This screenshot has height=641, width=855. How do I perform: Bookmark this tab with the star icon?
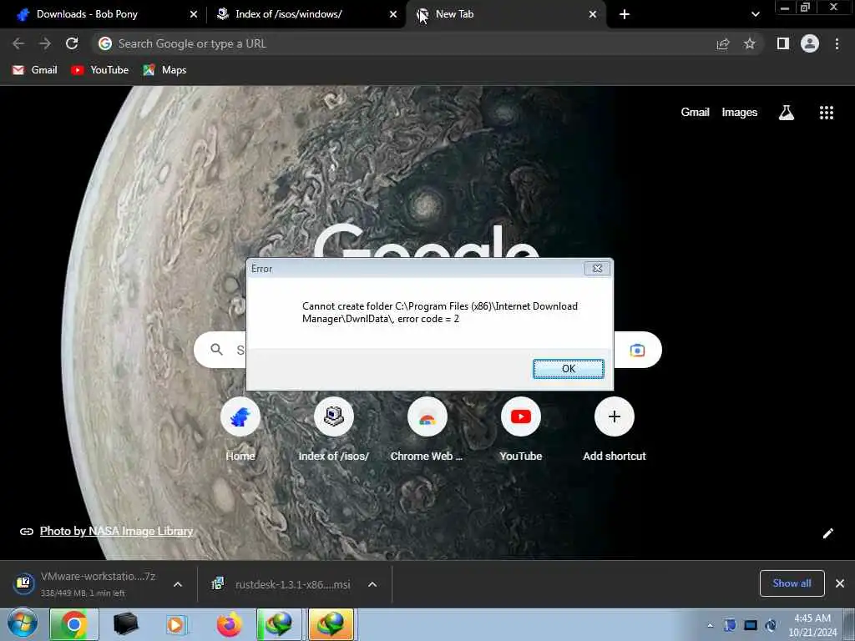[x=750, y=43]
